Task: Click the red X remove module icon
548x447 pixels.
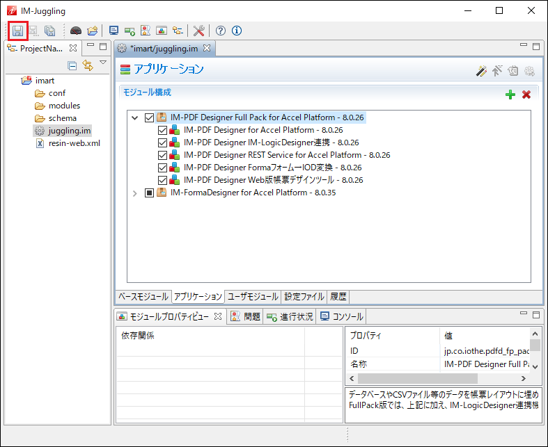Action: click(526, 95)
